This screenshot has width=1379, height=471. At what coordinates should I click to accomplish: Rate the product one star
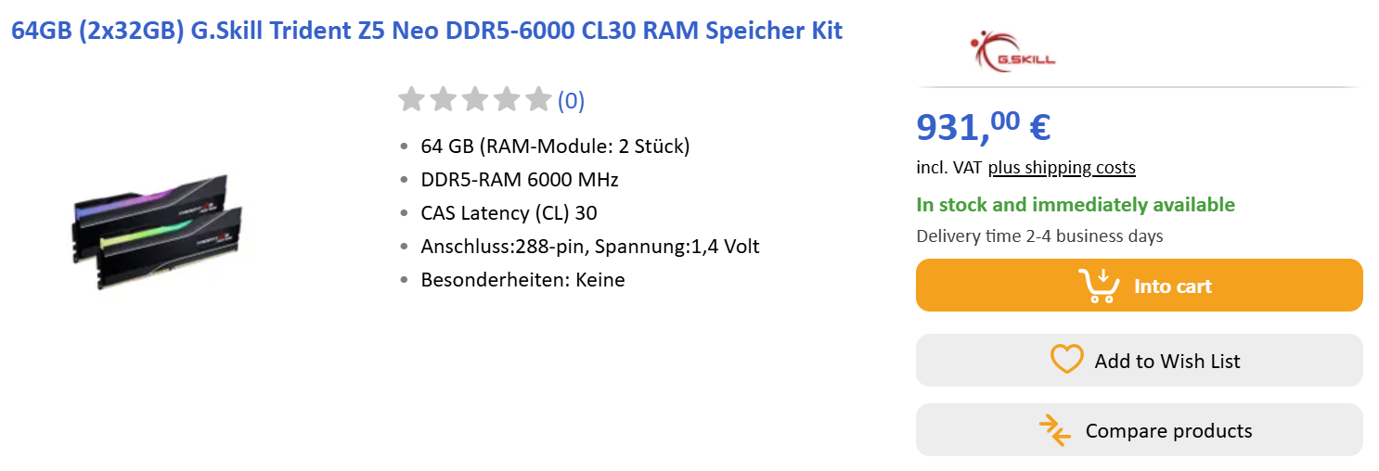pos(411,99)
